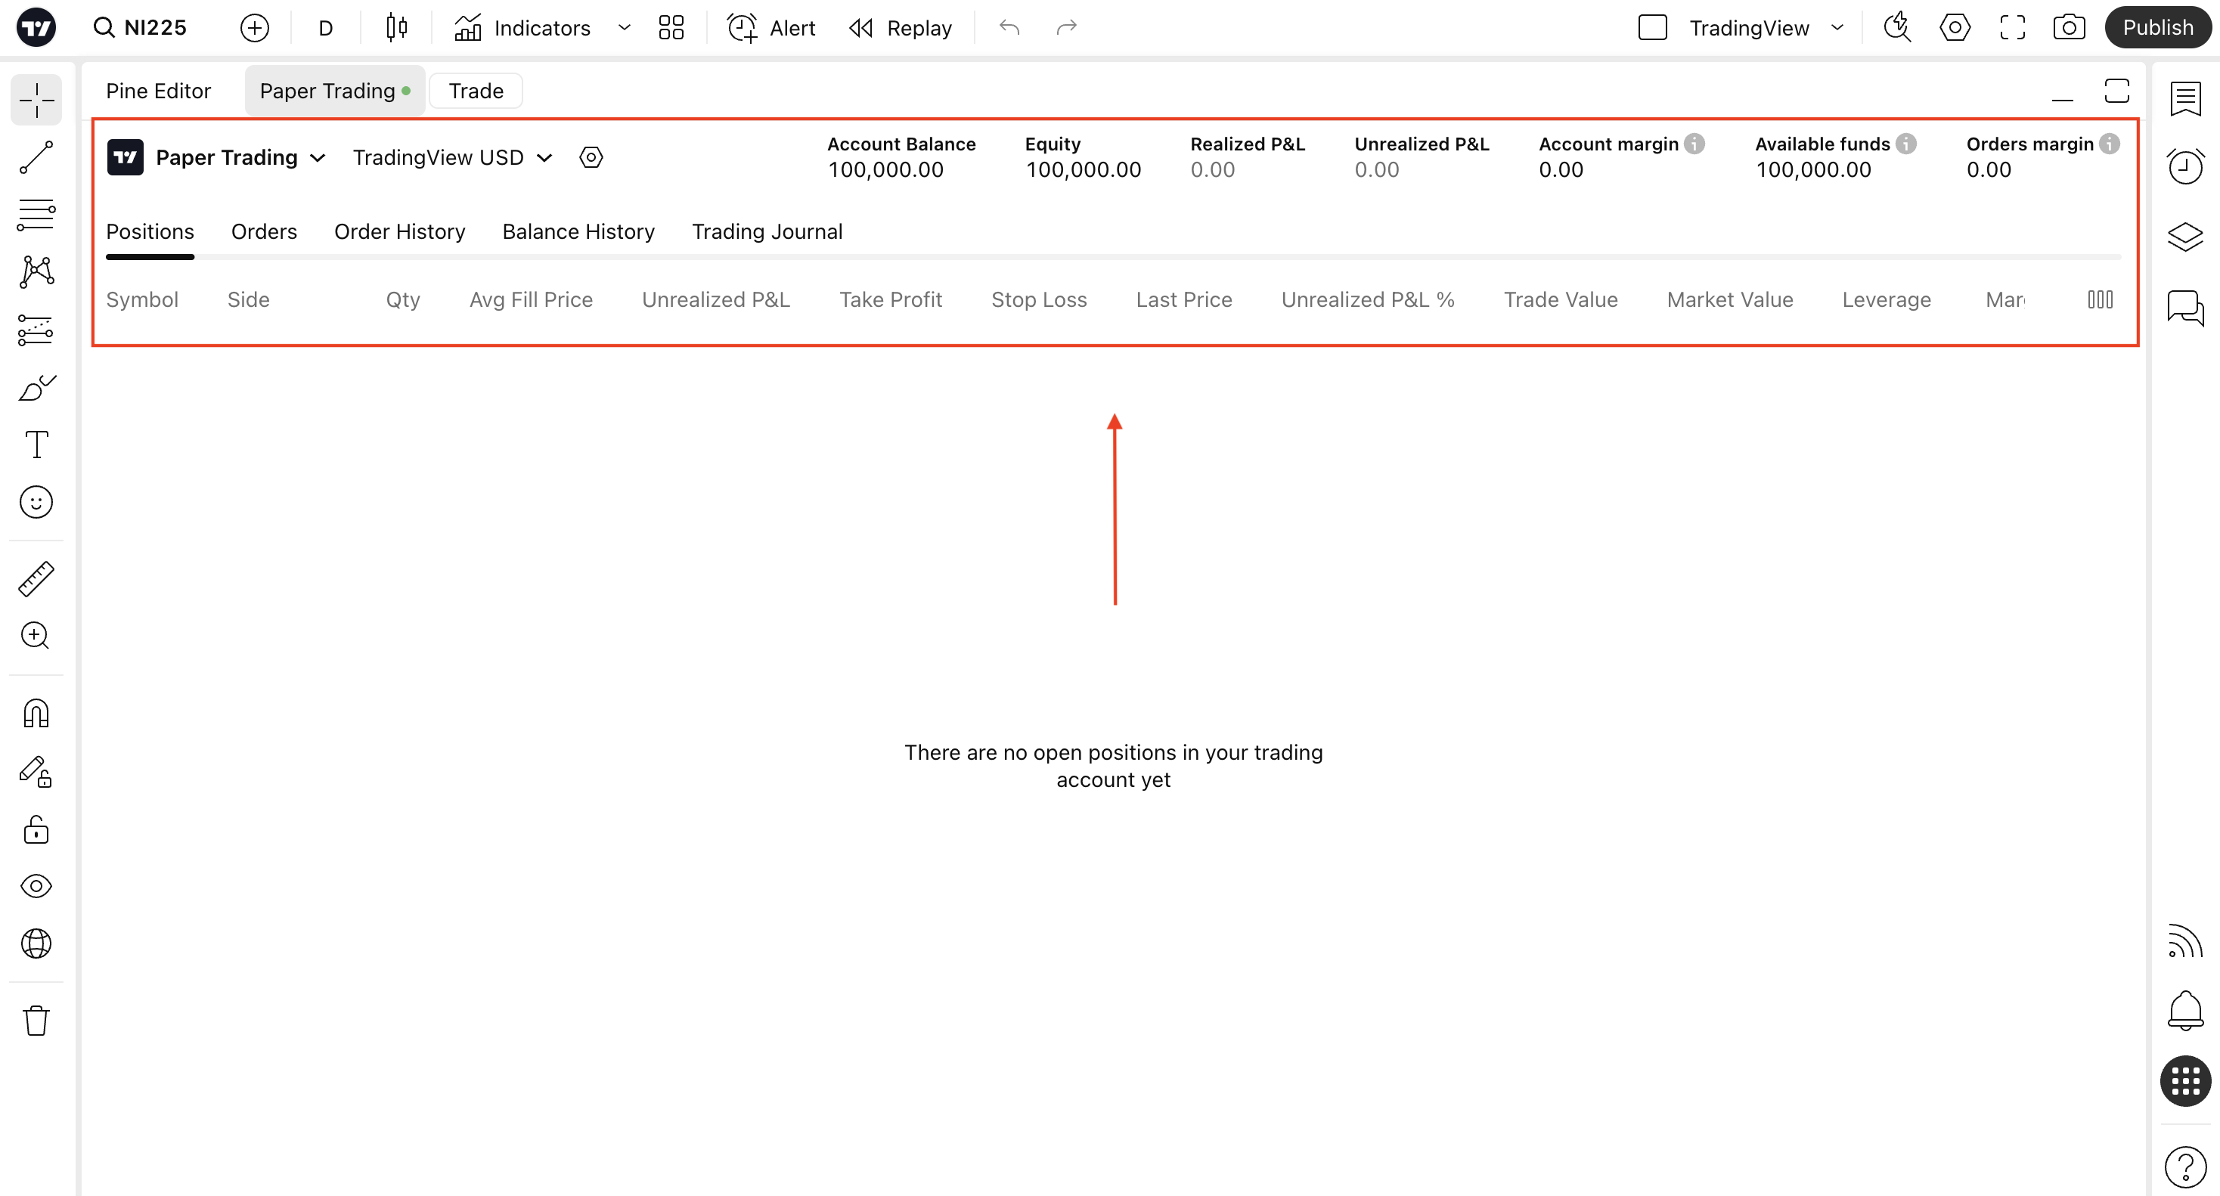Open the layout templates grid icon
The width and height of the screenshot is (2220, 1196).
click(671, 27)
